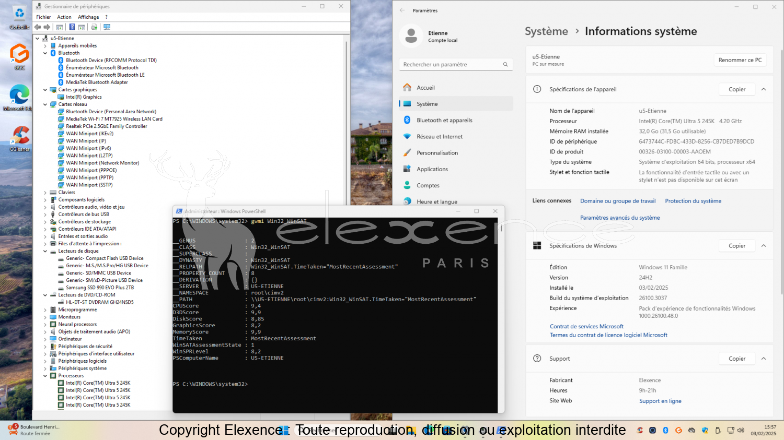Image resolution: width=784 pixels, height=440 pixels.
Task: Open Comptes settings
Action: coord(456,185)
